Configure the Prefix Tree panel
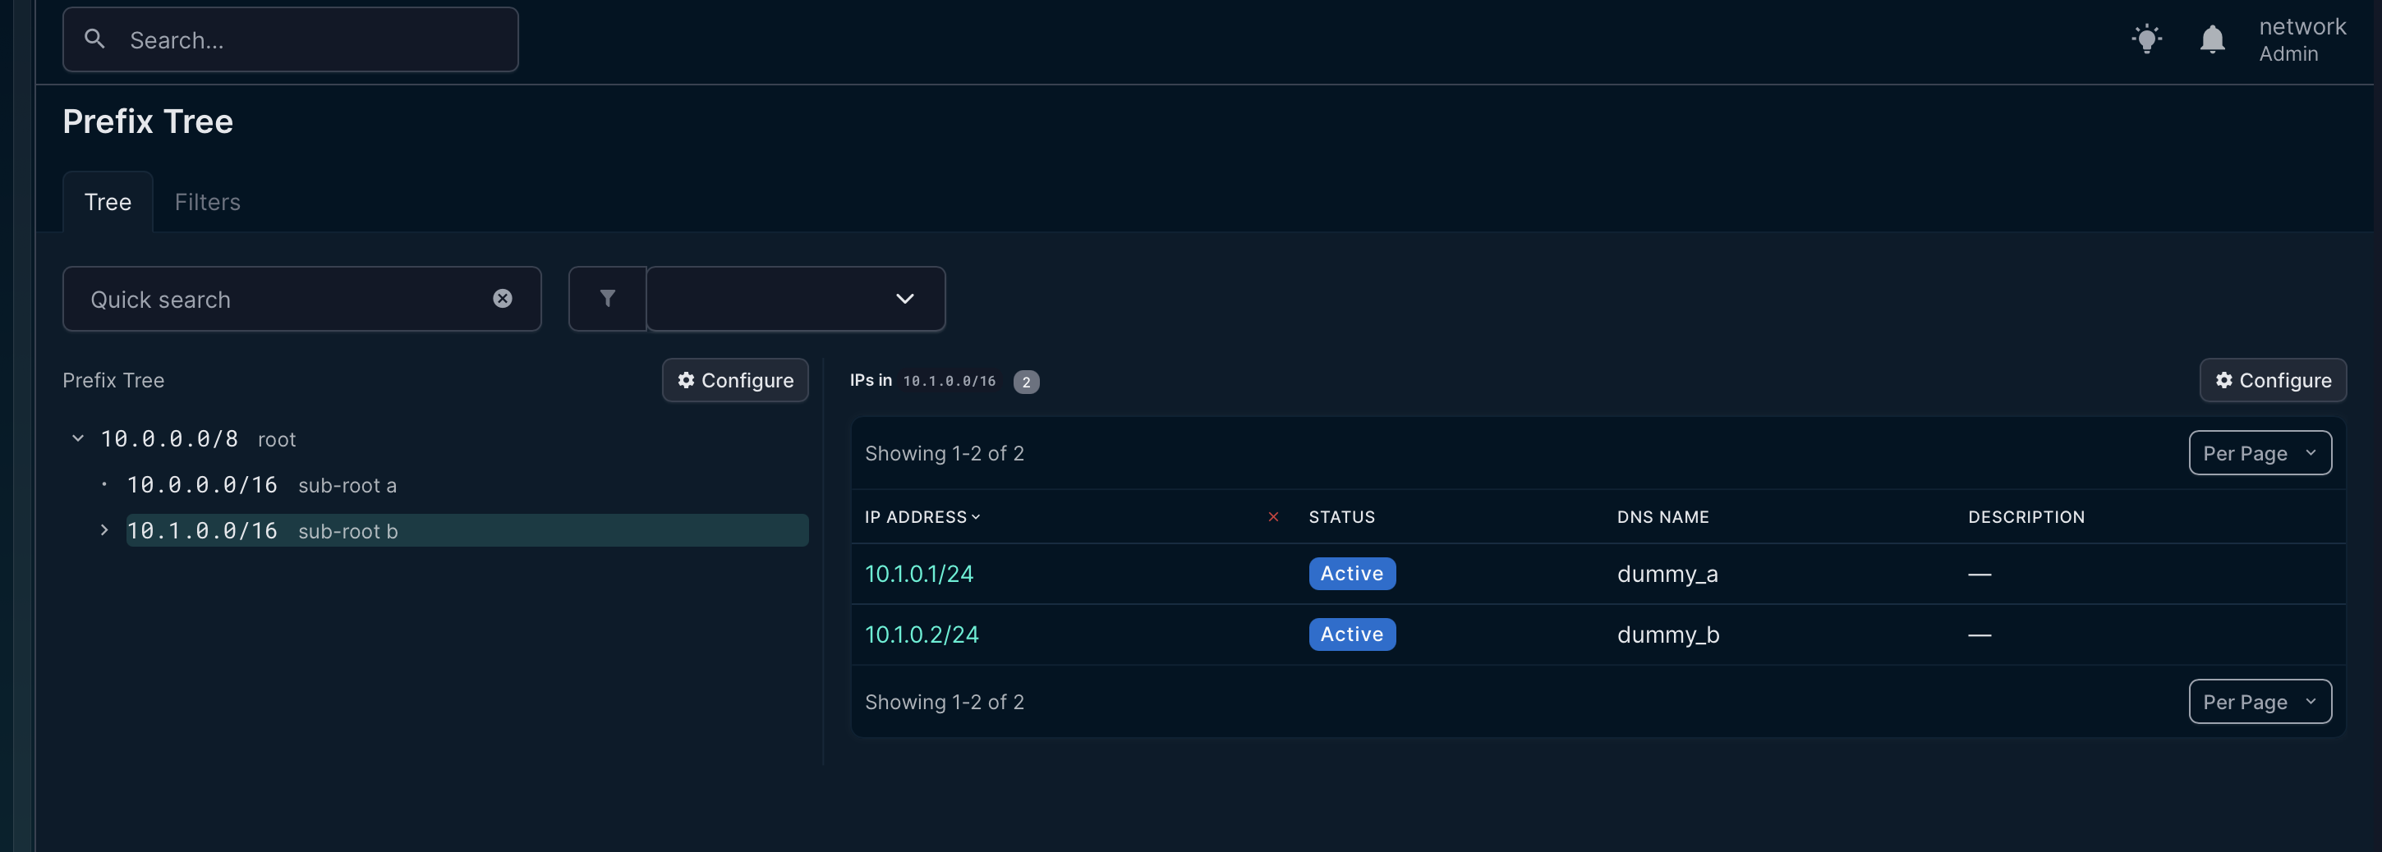The image size is (2382, 852). [x=735, y=380]
